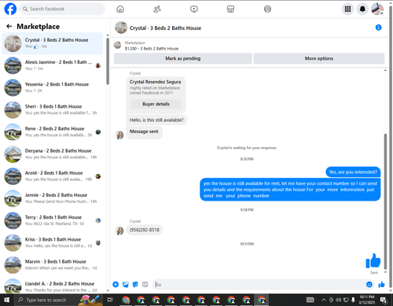Screen dimensions: 393x306
Task: Open the Menu grid icon
Action: [x=347, y=9]
